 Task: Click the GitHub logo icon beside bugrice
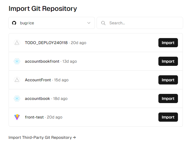14,23
